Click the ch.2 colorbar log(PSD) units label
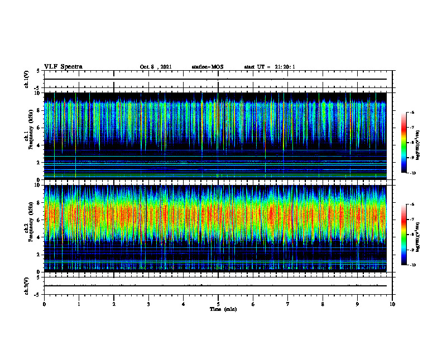The width and height of the screenshot is (442, 341). [x=418, y=237]
